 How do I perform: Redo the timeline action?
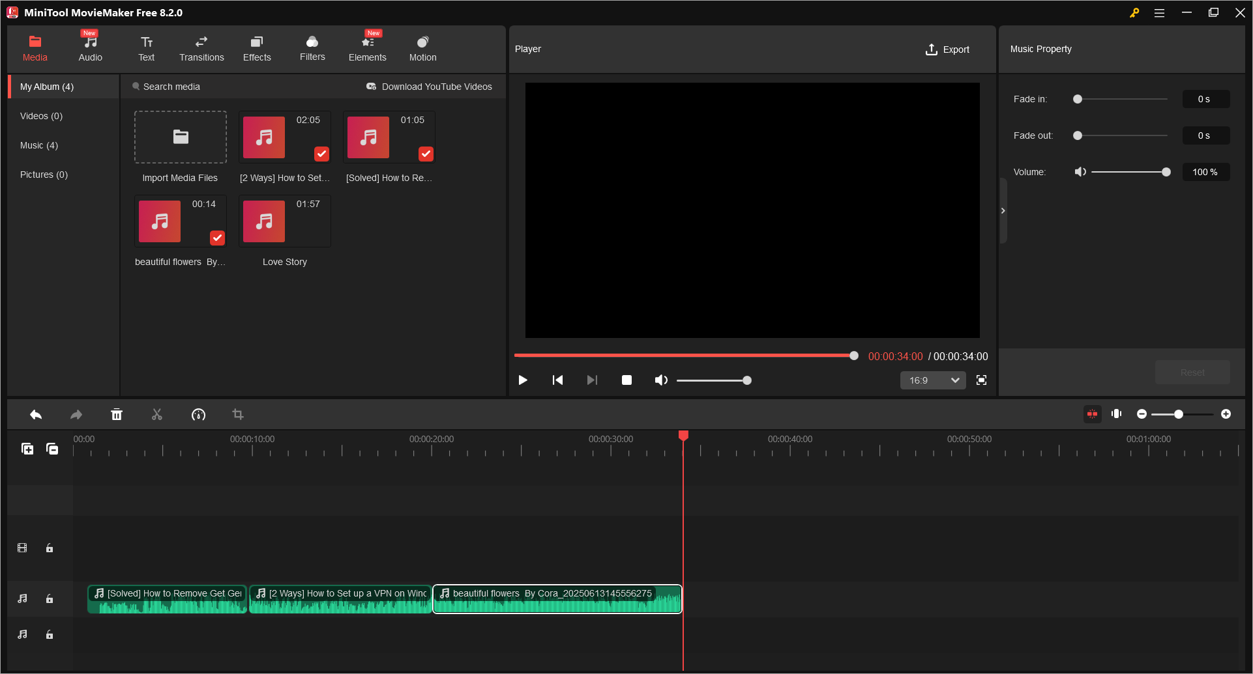pyautogui.click(x=76, y=415)
